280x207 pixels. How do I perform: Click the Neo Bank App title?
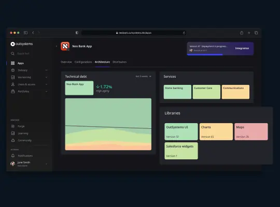(82, 46)
